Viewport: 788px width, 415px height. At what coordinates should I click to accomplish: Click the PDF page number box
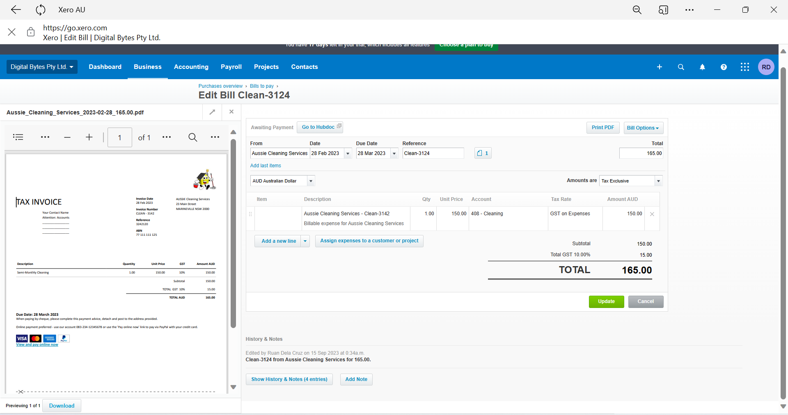[120, 137]
